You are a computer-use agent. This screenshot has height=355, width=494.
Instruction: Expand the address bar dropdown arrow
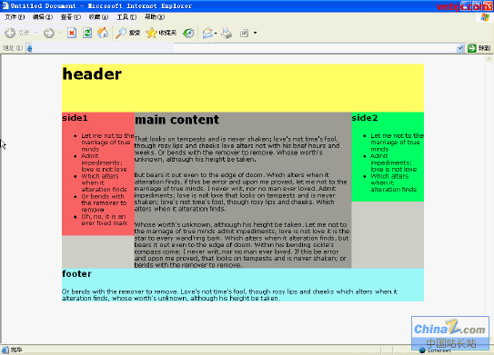pos(460,48)
